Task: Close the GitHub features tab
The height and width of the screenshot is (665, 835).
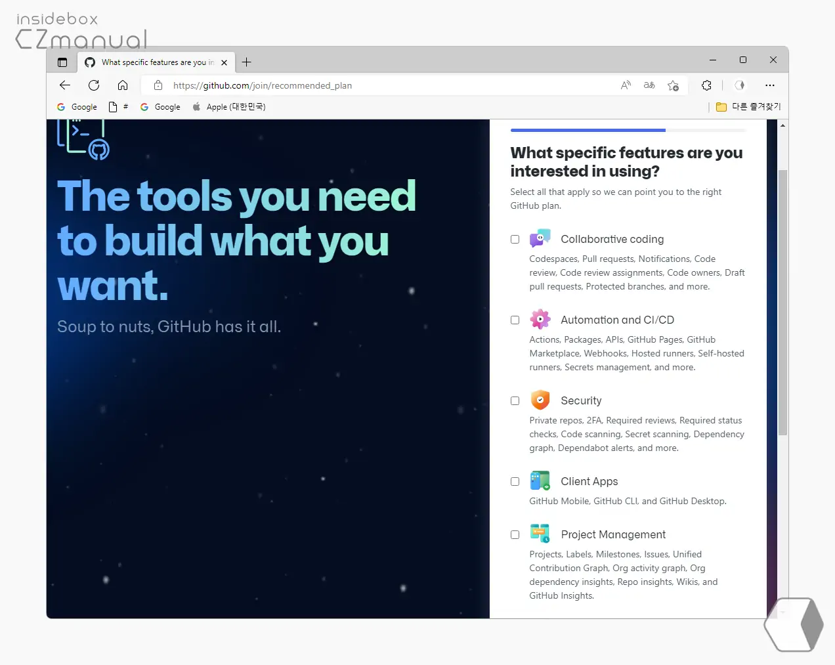Action: [225, 62]
